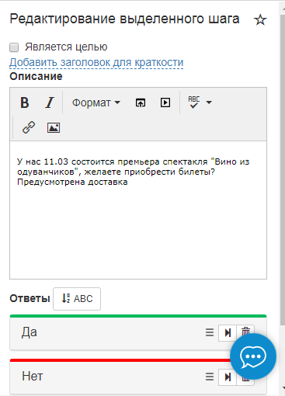
Task: Toggle the "Является целью" checkbox
Action: (14, 47)
